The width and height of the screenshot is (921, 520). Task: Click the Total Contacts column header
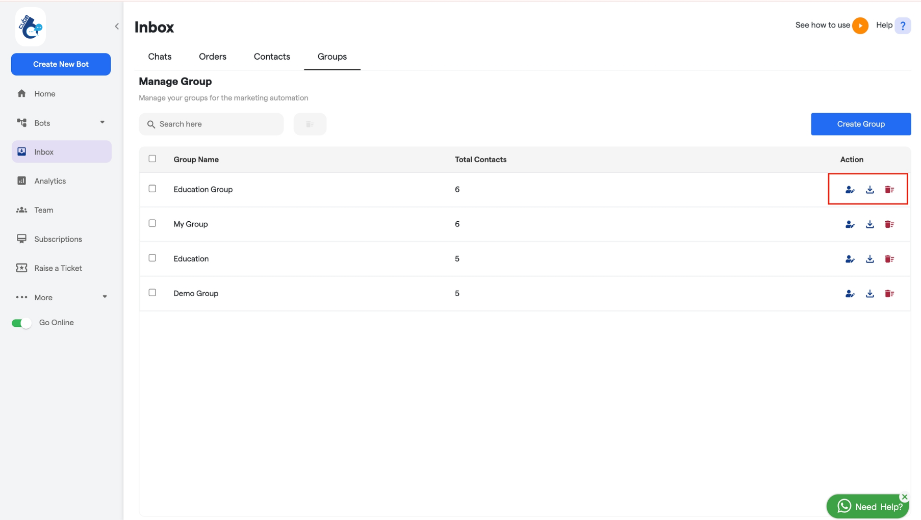(x=480, y=159)
